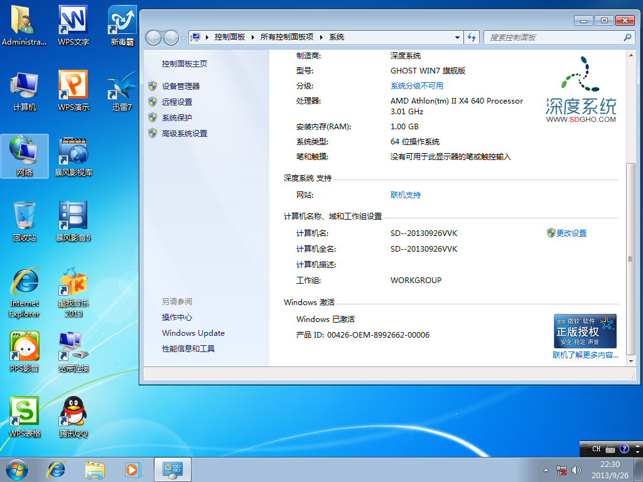Expand the 所有控制面板项 breadcrumb arrow

[321, 37]
